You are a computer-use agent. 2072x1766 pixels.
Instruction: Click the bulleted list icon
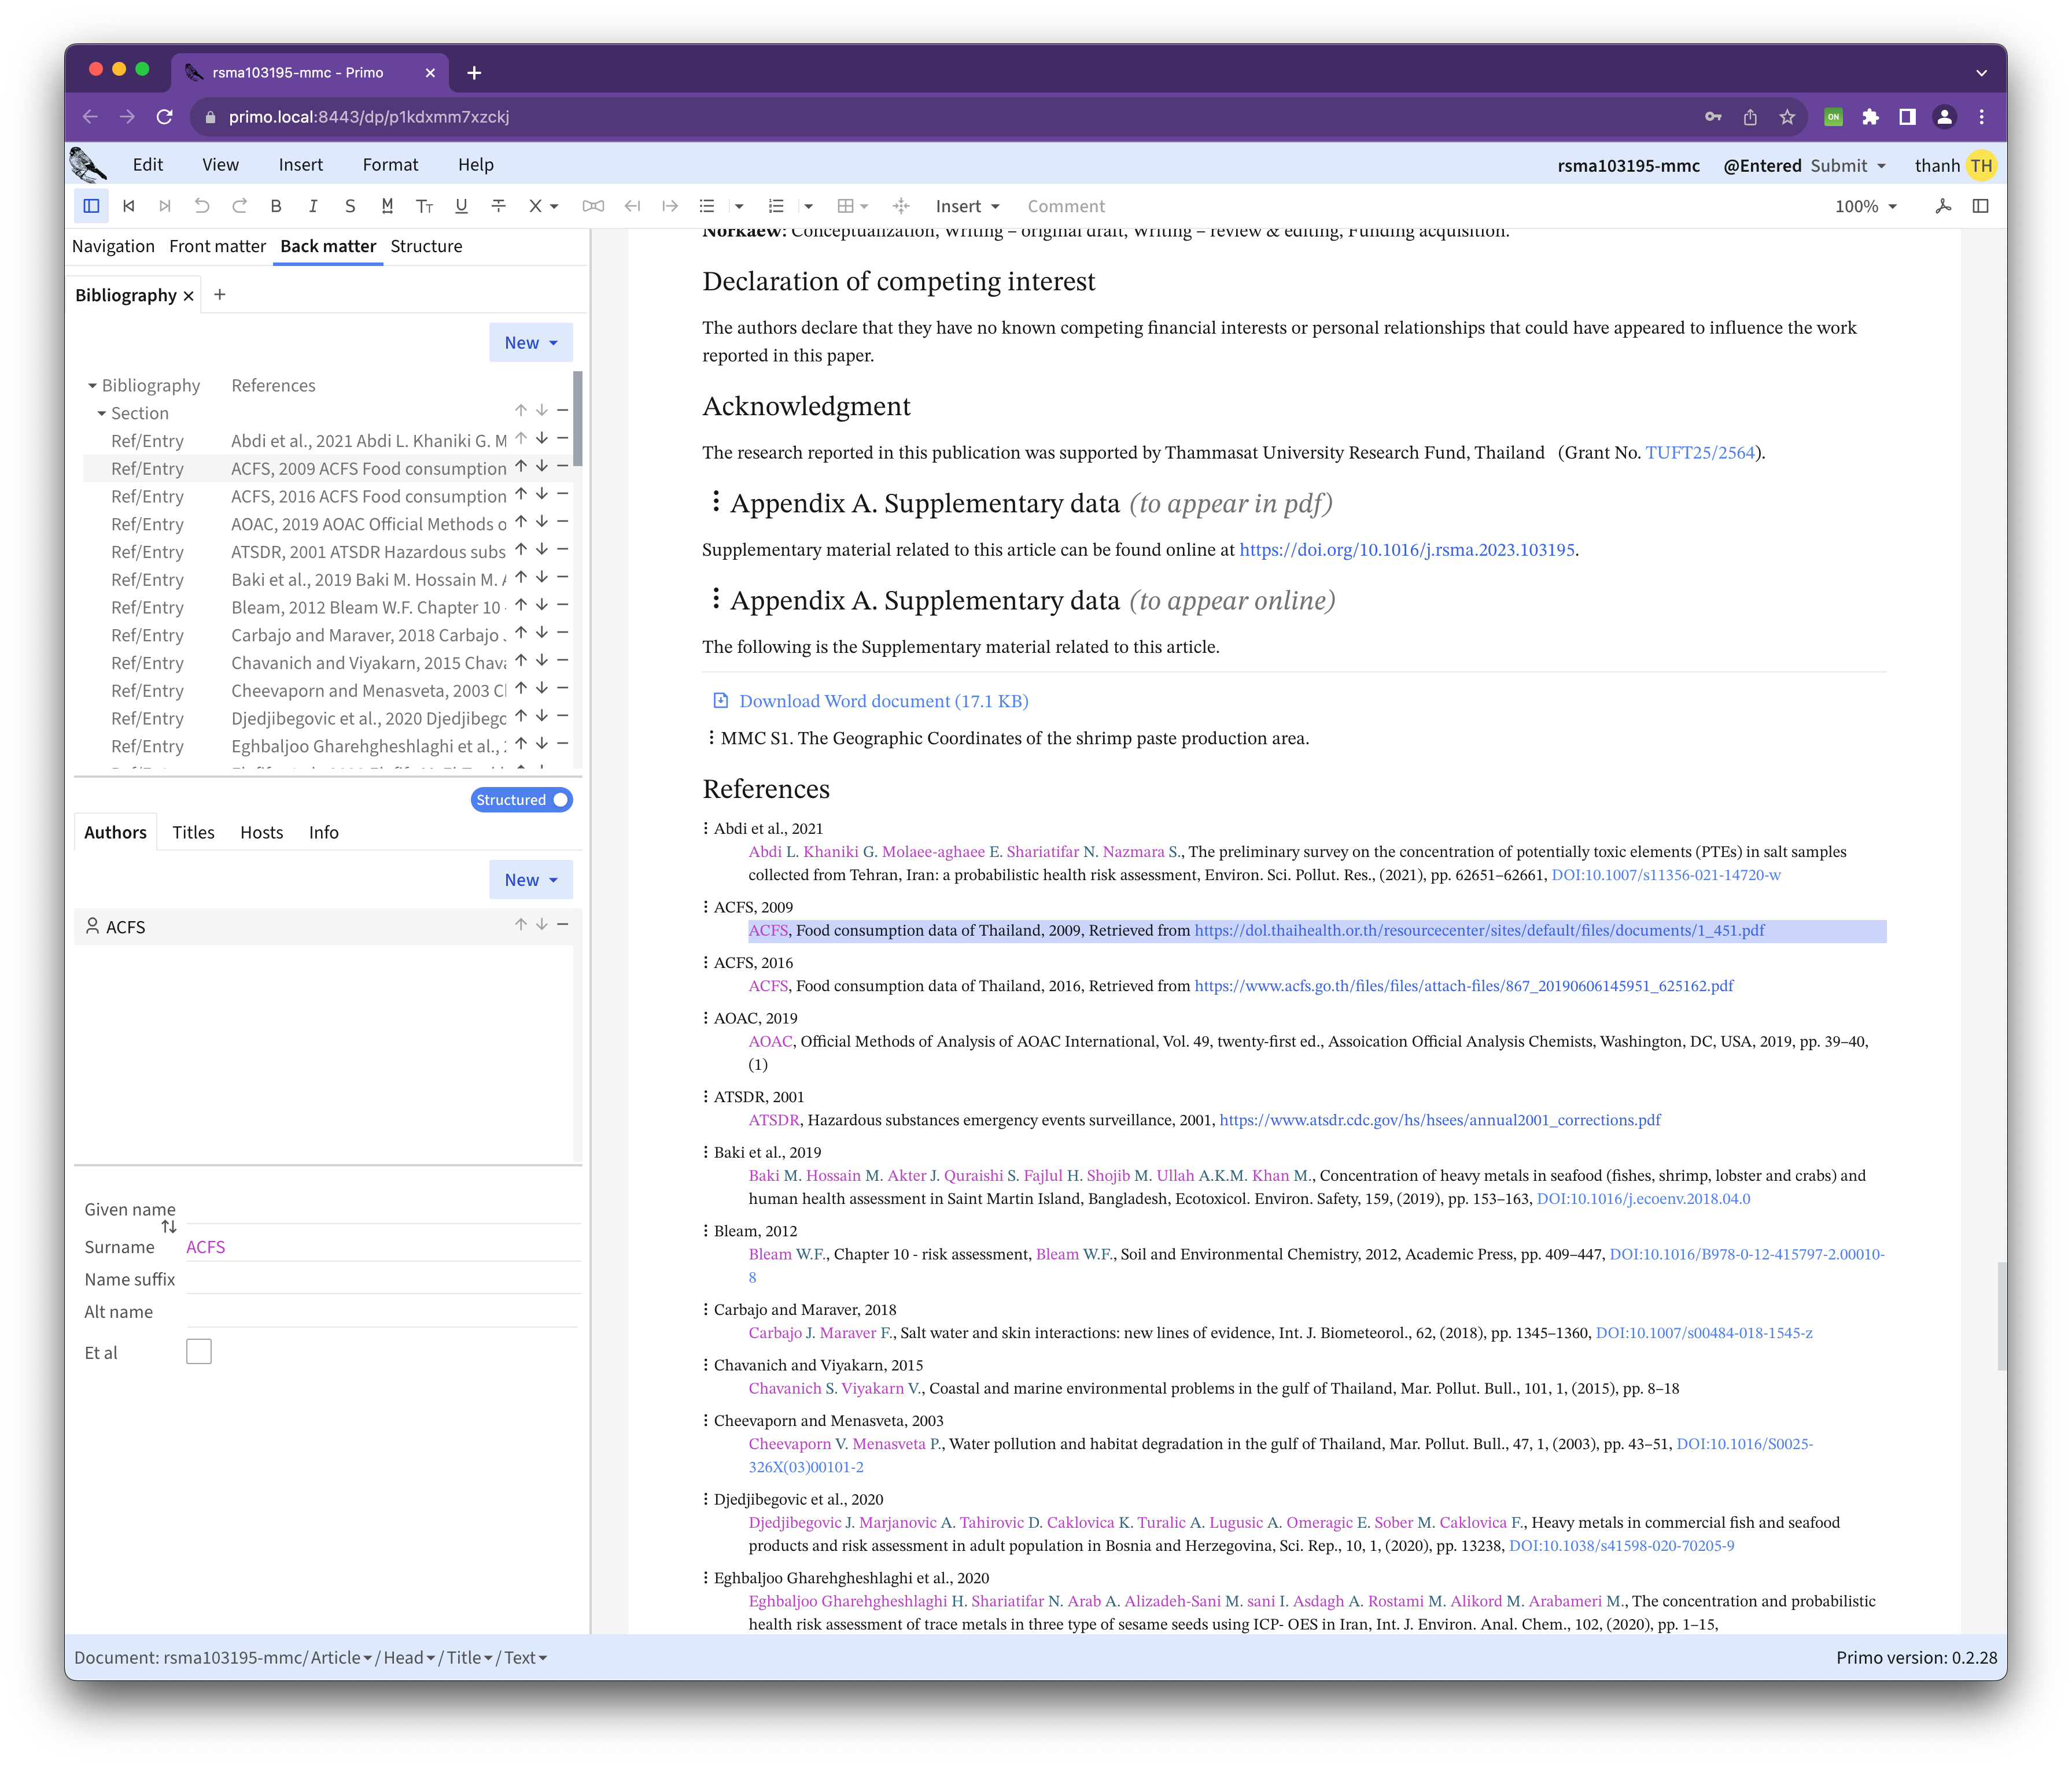pos(707,206)
